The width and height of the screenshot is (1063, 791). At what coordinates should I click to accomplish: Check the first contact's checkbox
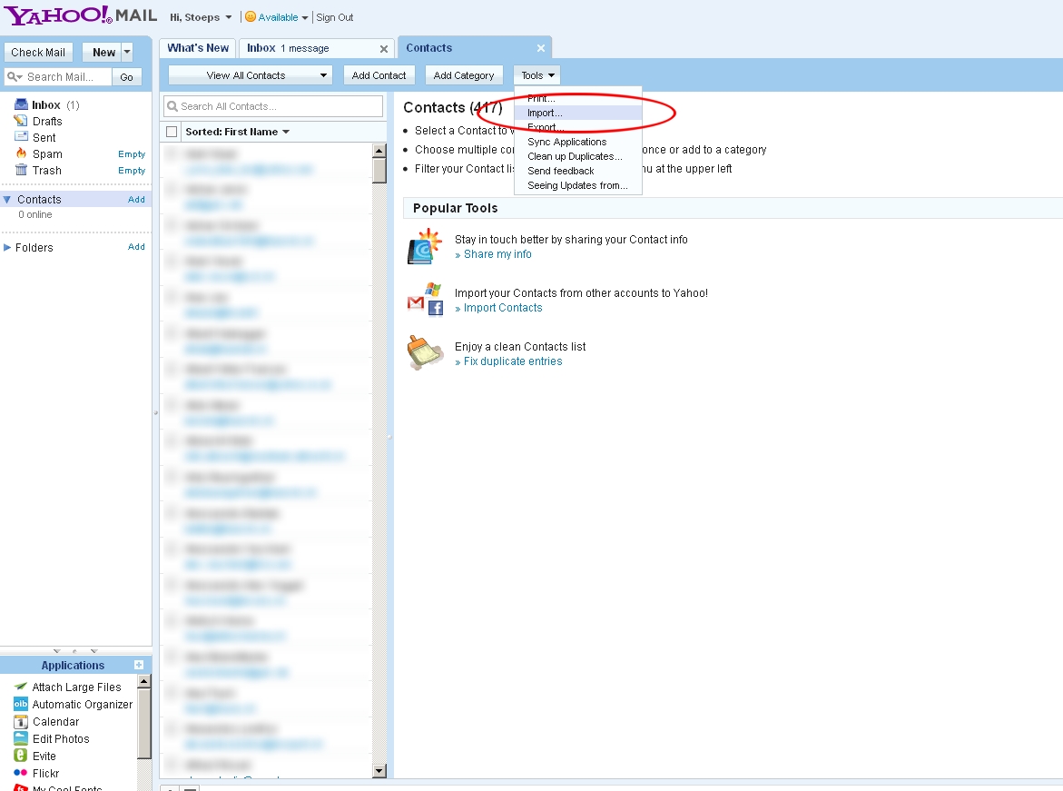point(172,154)
